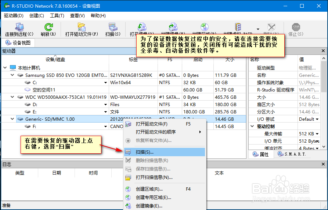
Task: Select the 空的空间11 unallocated row
Action: click(x=124, y=90)
